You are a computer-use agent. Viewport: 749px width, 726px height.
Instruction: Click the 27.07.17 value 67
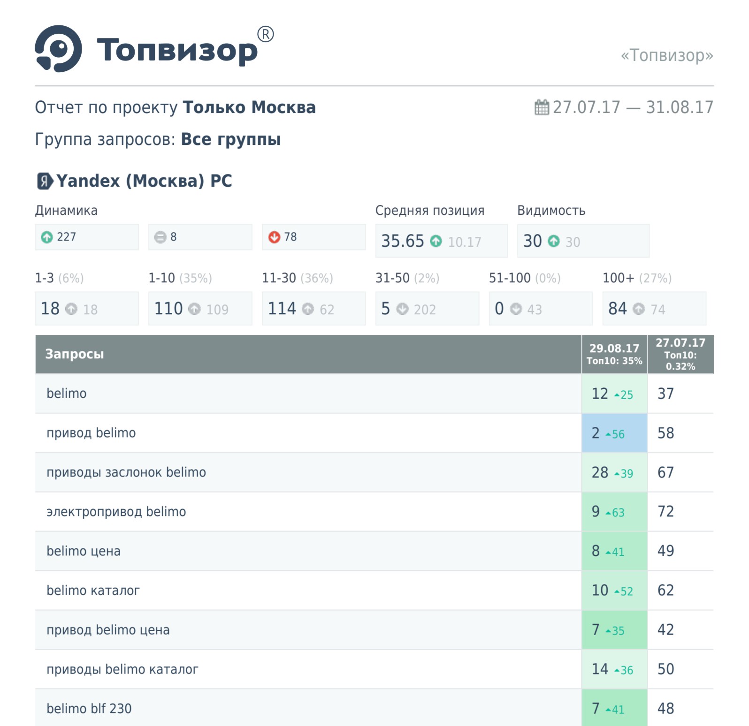666,472
